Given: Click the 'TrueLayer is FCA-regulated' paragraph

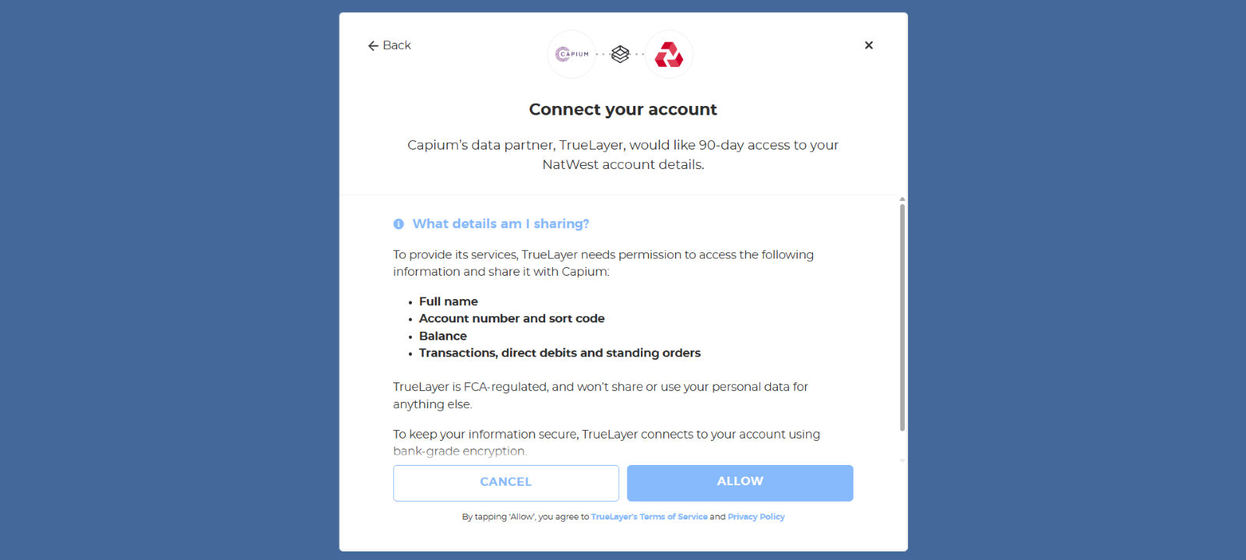Looking at the screenshot, I should 600,396.
